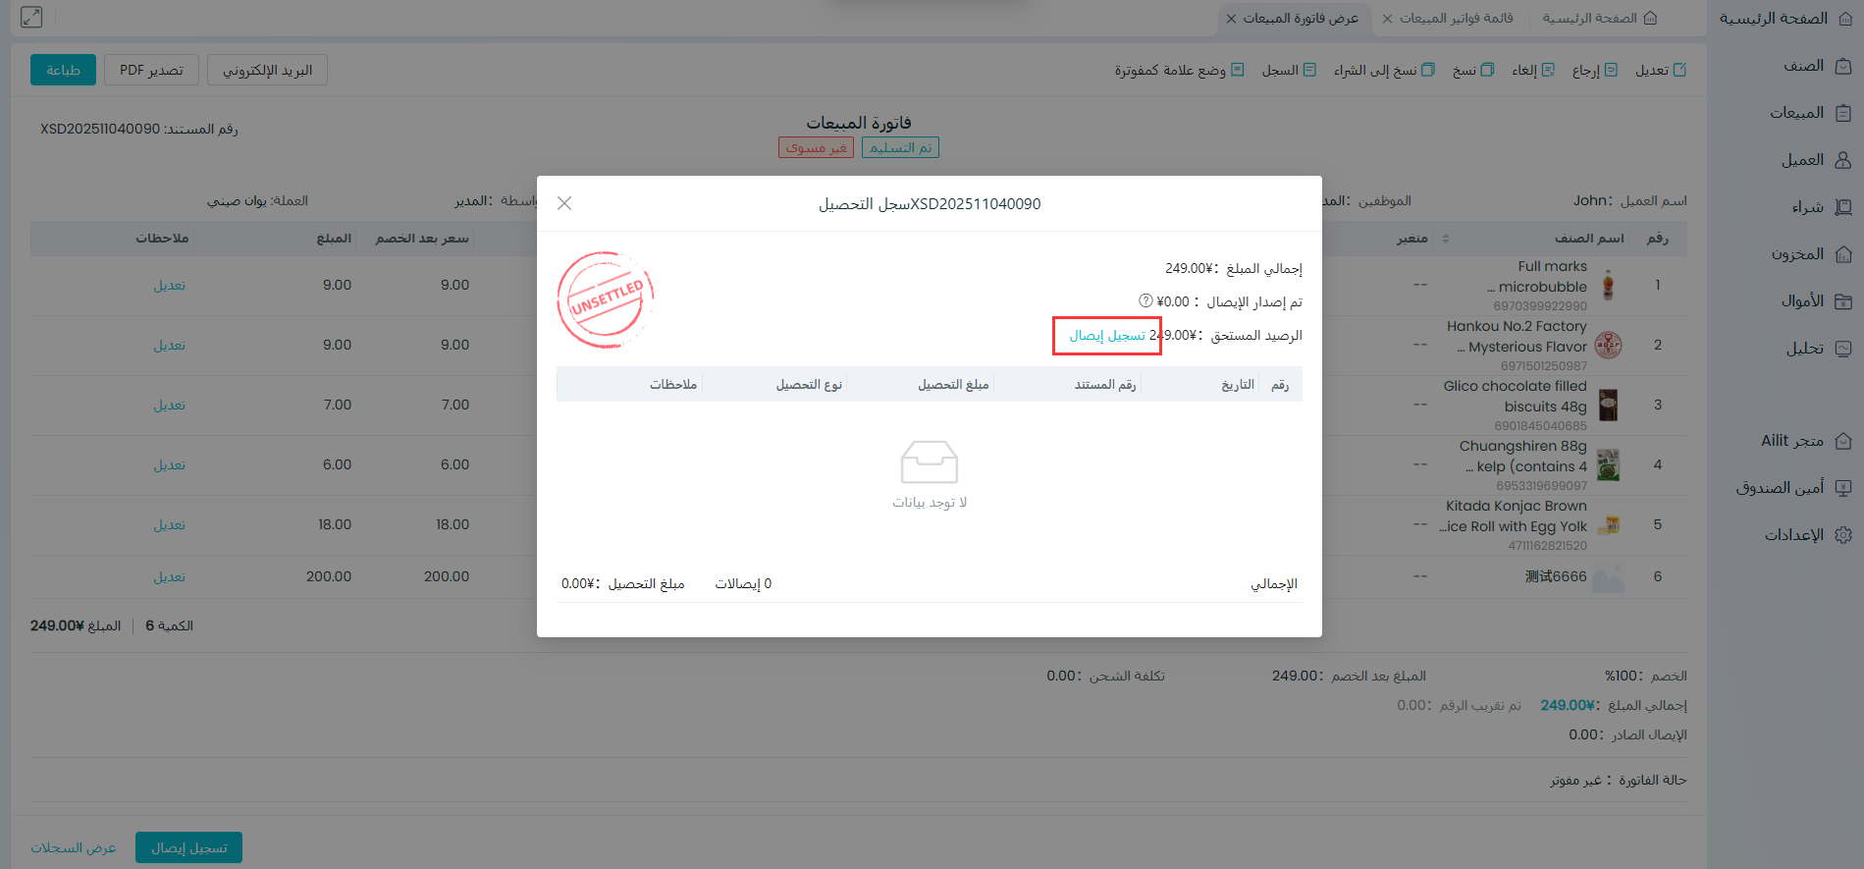Open the العميل sidebar section
1864x869 pixels.
(1815, 160)
